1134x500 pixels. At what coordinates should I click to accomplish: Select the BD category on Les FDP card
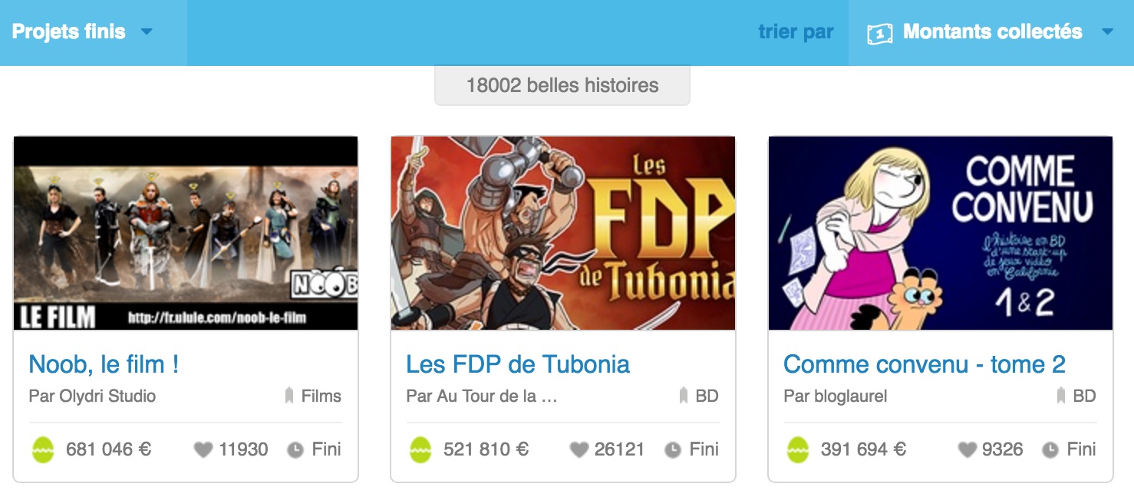pyautogui.click(x=707, y=396)
